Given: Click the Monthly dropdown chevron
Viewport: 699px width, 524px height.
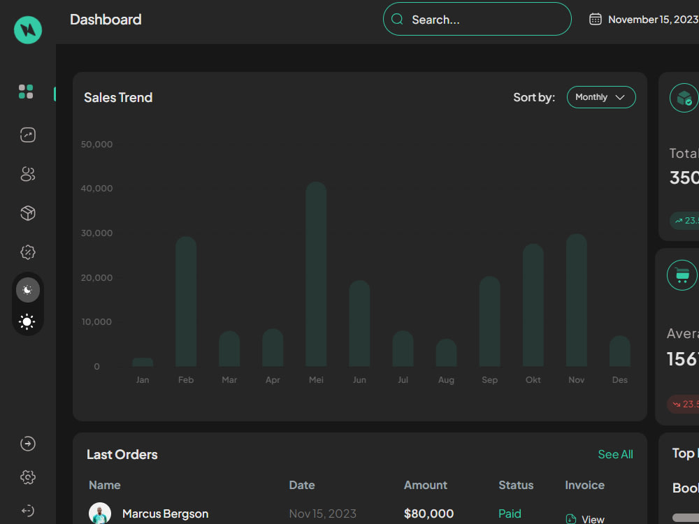Looking at the screenshot, I should [619, 98].
